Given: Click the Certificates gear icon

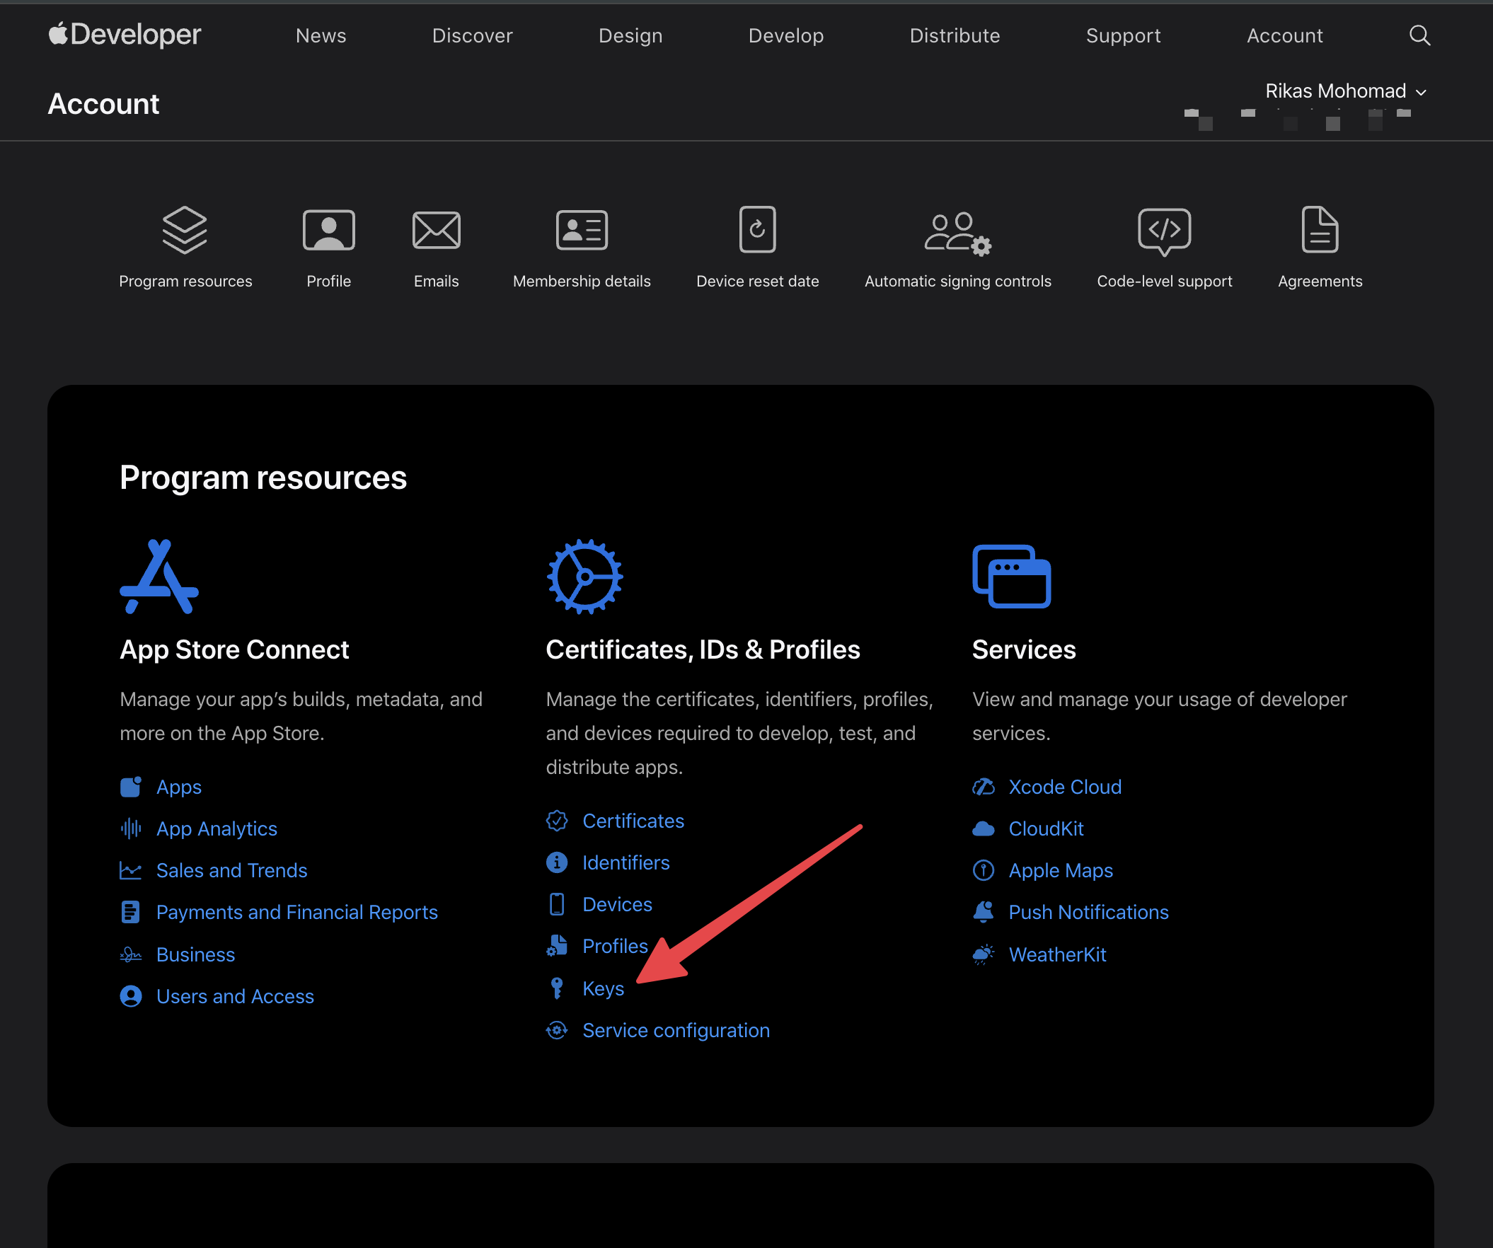Looking at the screenshot, I should tap(584, 577).
